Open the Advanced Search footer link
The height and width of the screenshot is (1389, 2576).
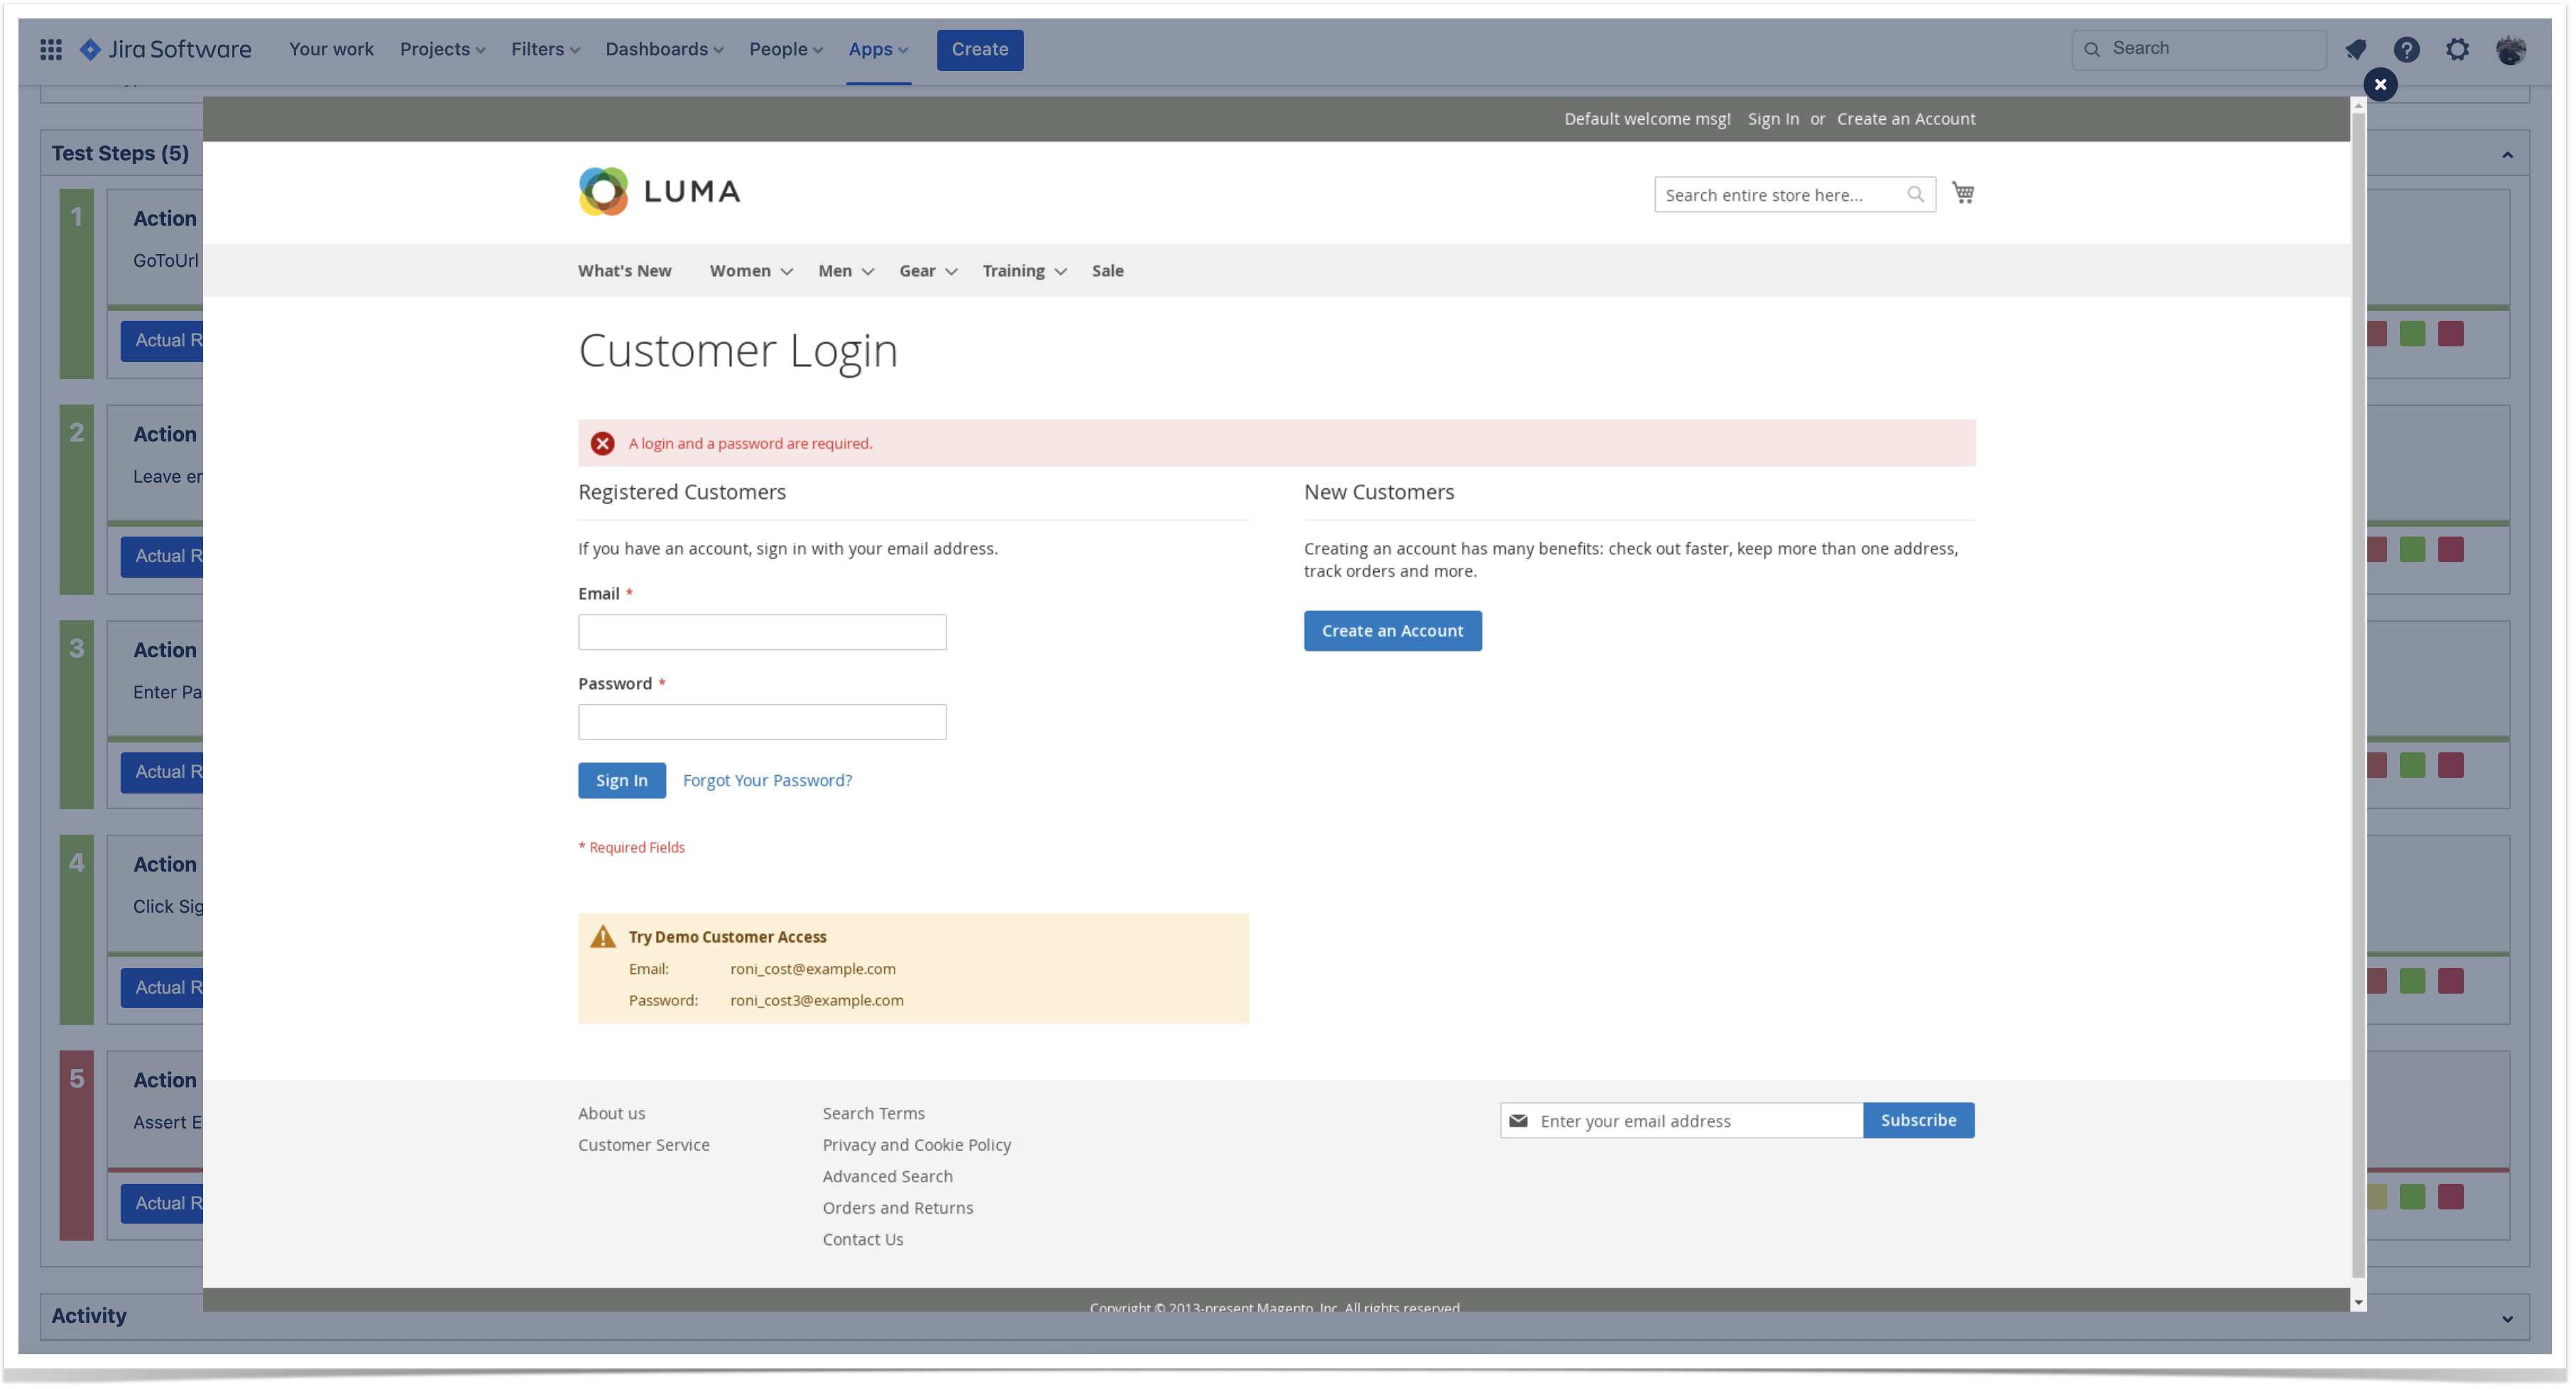(887, 1176)
